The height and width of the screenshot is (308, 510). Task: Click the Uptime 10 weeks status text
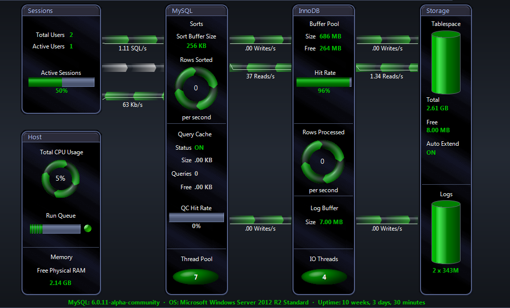pos(371,303)
